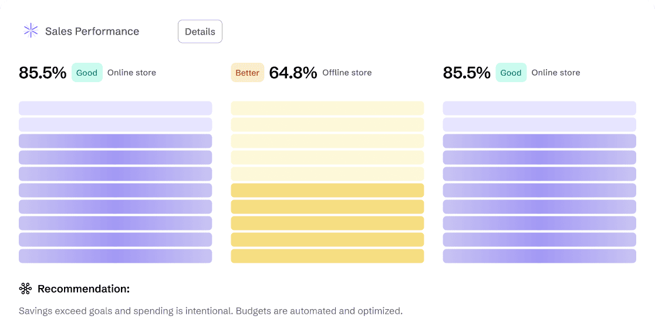Click the Better status badge
This screenshot has width=655, height=332.
[x=247, y=73]
